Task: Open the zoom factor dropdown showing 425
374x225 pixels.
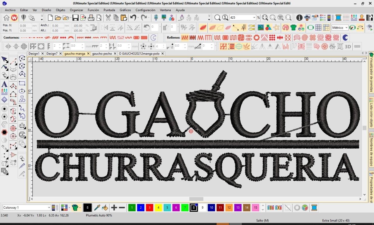Action: pyautogui.click(x=254, y=18)
